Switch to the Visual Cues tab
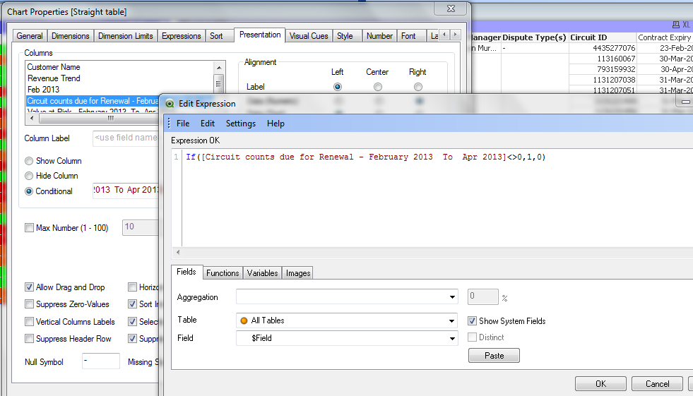This screenshot has height=396, width=693. click(x=309, y=36)
